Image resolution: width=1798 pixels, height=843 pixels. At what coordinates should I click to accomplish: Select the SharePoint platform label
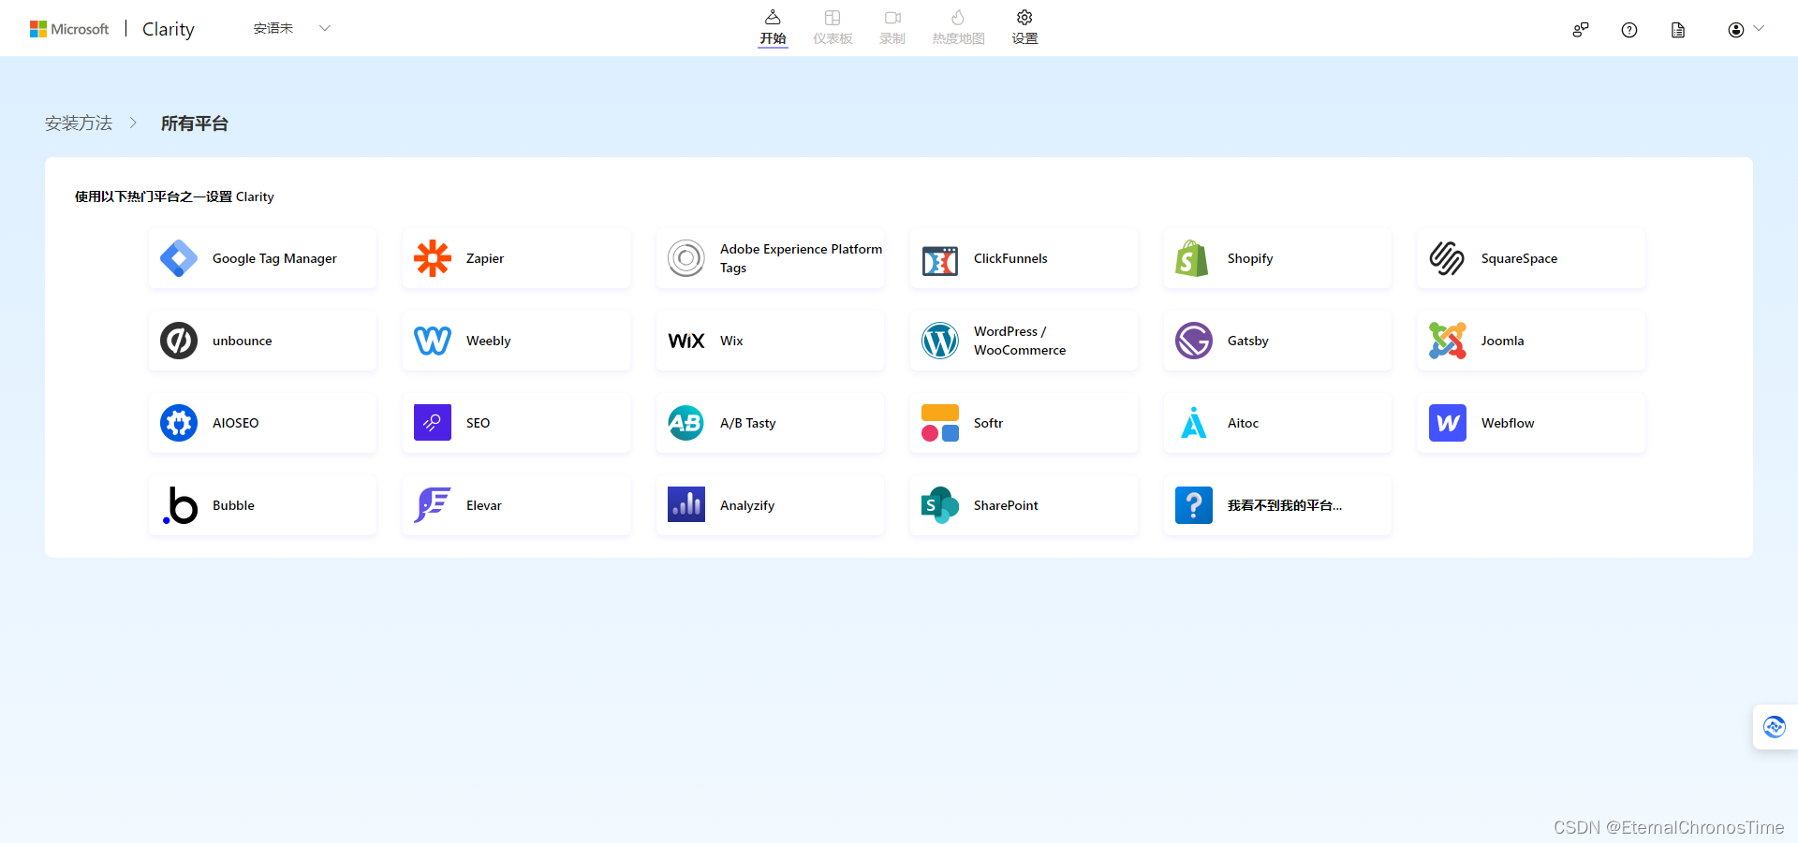[1006, 505]
